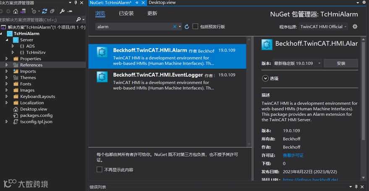Open the 错误列表 panel tab
Viewport: 369px width, 191px height.
click(98, 187)
